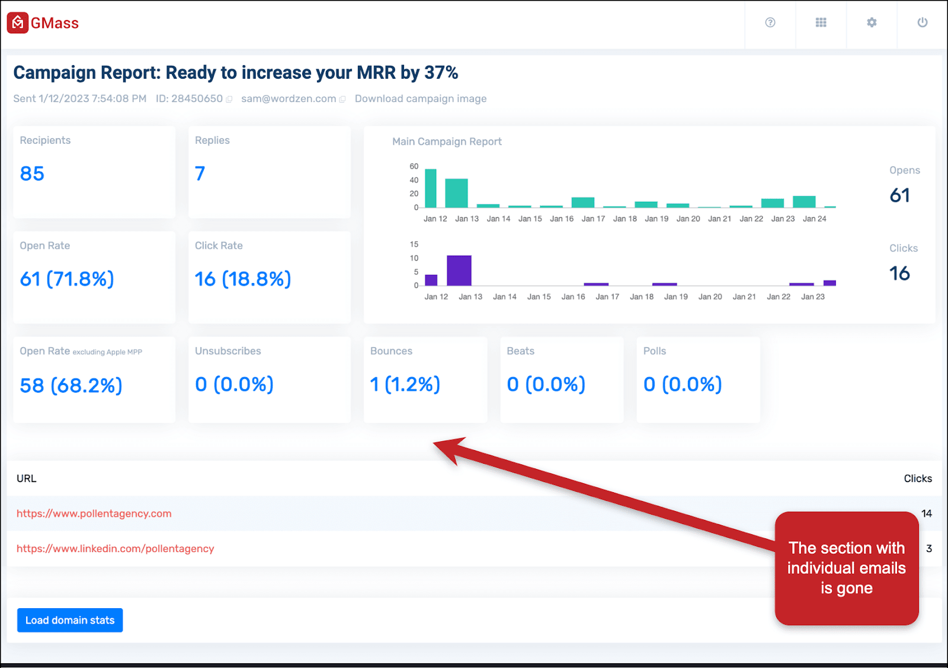Click the power logout icon
This screenshot has height=668, width=948.
click(923, 23)
